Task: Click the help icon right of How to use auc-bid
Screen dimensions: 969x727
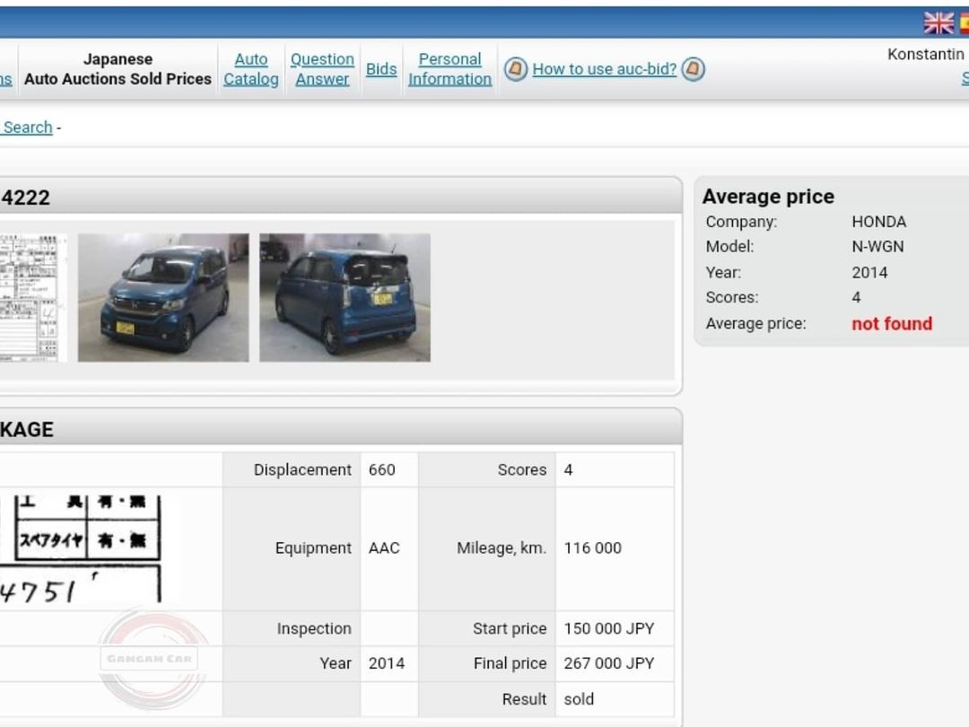Action: (693, 68)
